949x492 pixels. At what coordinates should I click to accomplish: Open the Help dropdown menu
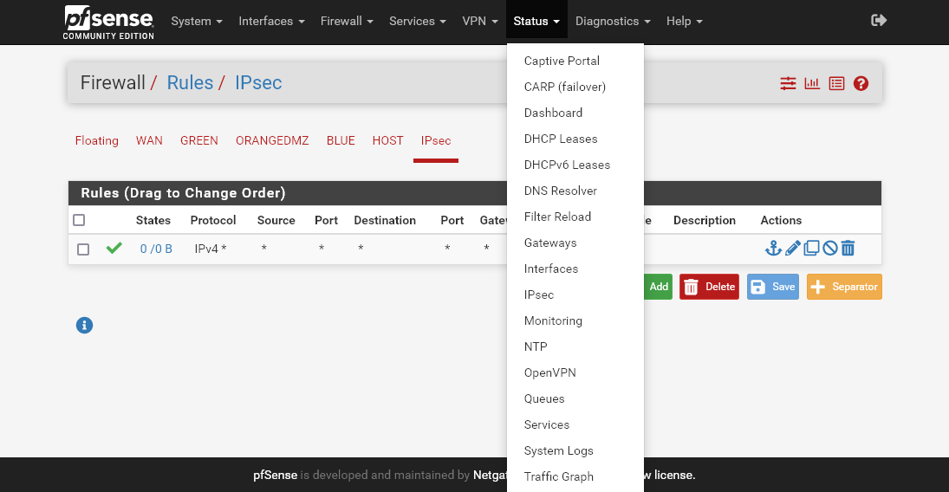685,21
